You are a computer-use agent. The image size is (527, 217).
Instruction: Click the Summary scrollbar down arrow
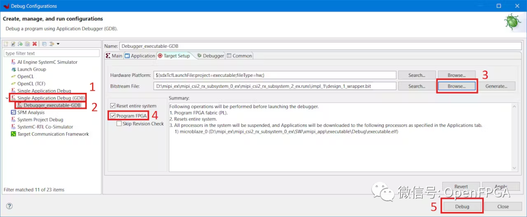514,168
